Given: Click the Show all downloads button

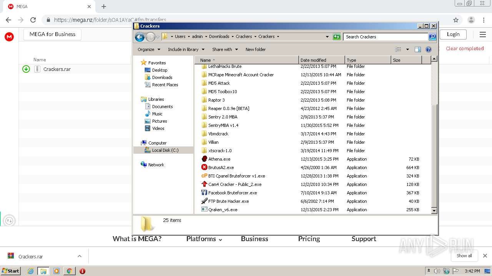Looking at the screenshot, I should click(x=464, y=256).
